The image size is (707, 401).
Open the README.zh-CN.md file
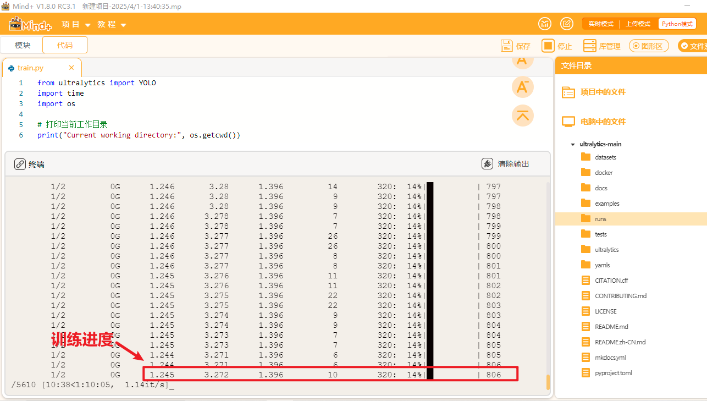[613, 342]
